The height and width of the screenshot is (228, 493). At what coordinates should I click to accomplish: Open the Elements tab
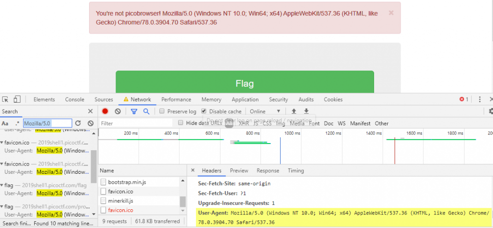point(44,99)
